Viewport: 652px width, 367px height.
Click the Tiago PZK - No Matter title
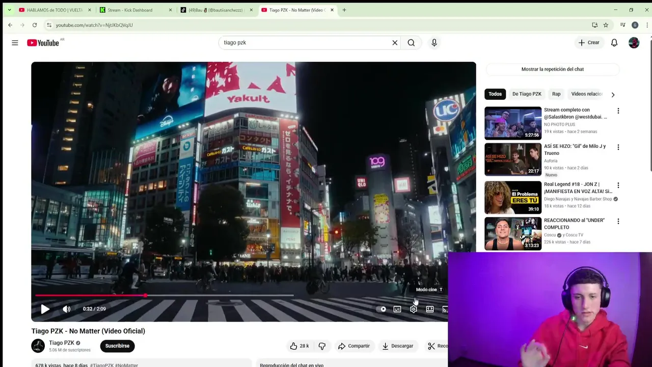click(x=88, y=331)
